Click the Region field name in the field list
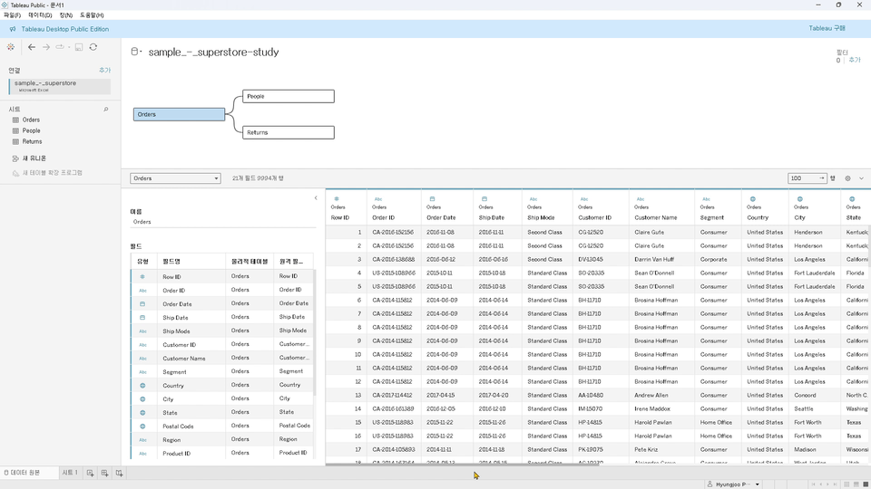871x489 pixels. 171,440
